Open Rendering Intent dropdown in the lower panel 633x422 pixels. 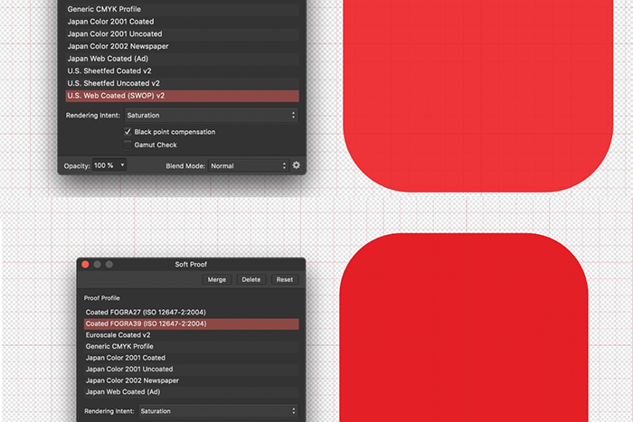(217, 411)
